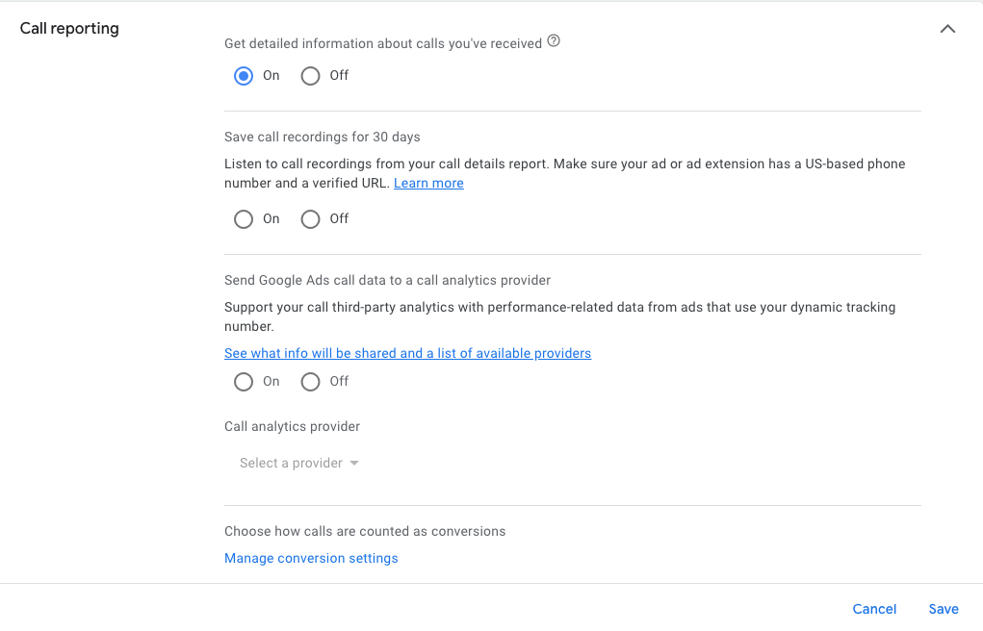Disable sending call data to analytics provider
This screenshot has width=983, height=631.
(310, 382)
